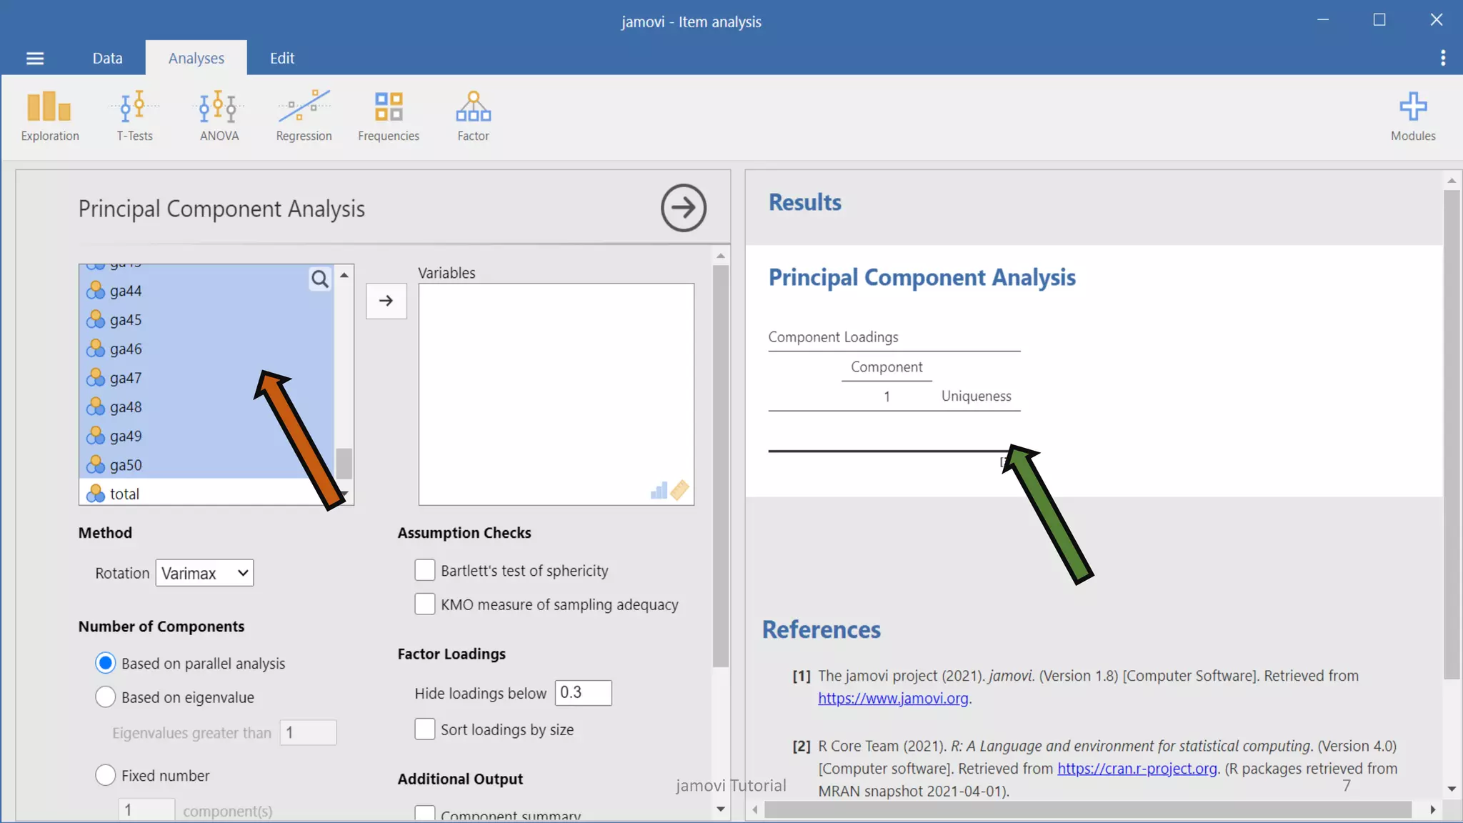Switch to the Edit tab
The width and height of the screenshot is (1463, 823).
(x=281, y=59)
